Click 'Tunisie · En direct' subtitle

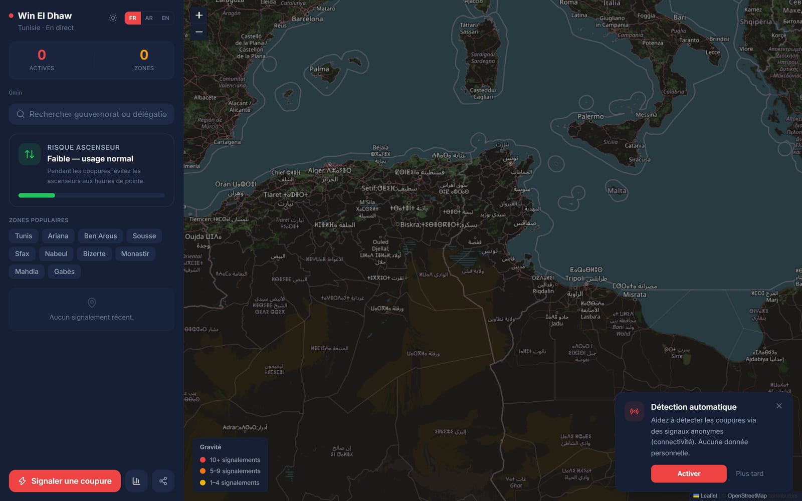pos(46,28)
